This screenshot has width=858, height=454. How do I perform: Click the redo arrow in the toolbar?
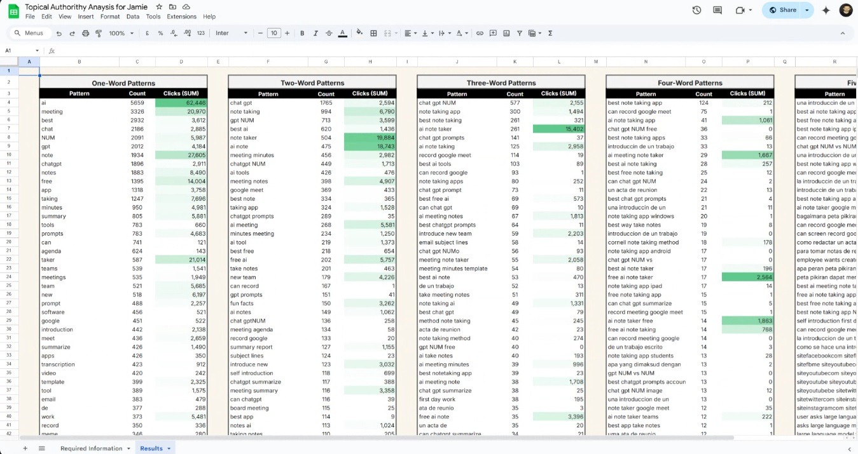72,33
